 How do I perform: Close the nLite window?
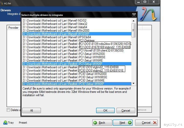(x=154, y=2)
